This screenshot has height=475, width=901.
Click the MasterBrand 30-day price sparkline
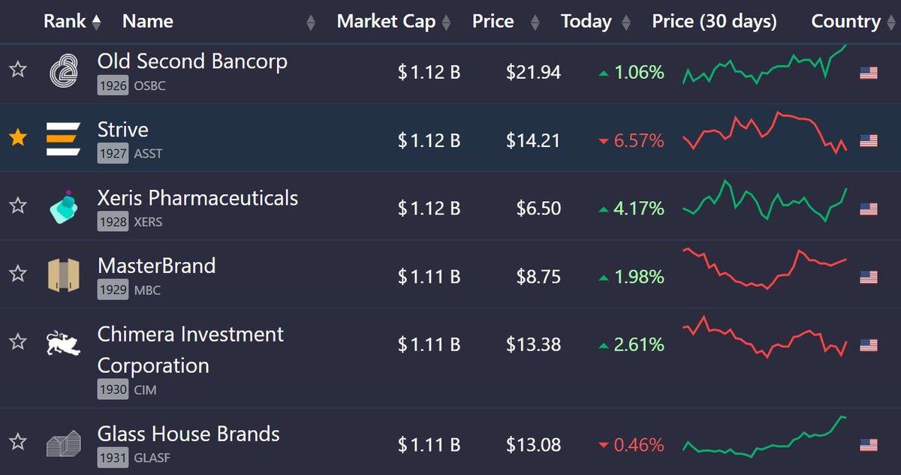coord(764,268)
